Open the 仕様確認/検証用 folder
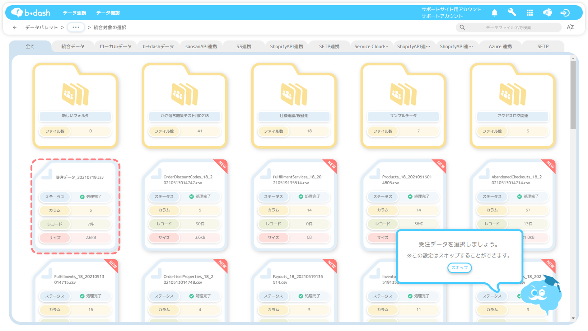The height and width of the screenshot is (331, 588). 294,105
